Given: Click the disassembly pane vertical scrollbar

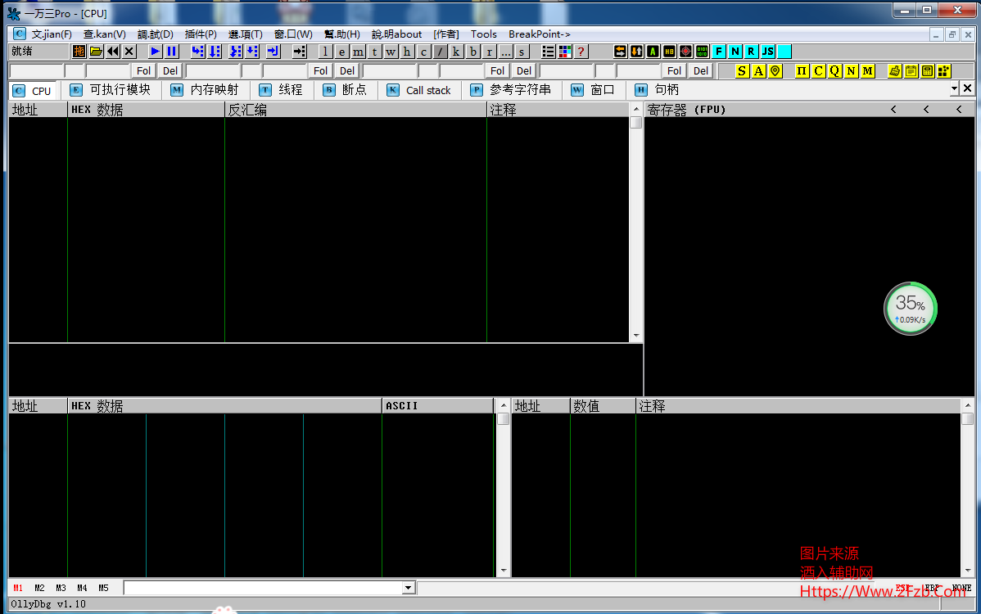Looking at the screenshot, I should pyautogui.click(x=636, y=229).
